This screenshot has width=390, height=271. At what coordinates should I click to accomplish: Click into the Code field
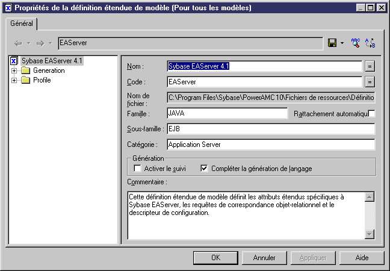tap(265, 82)
